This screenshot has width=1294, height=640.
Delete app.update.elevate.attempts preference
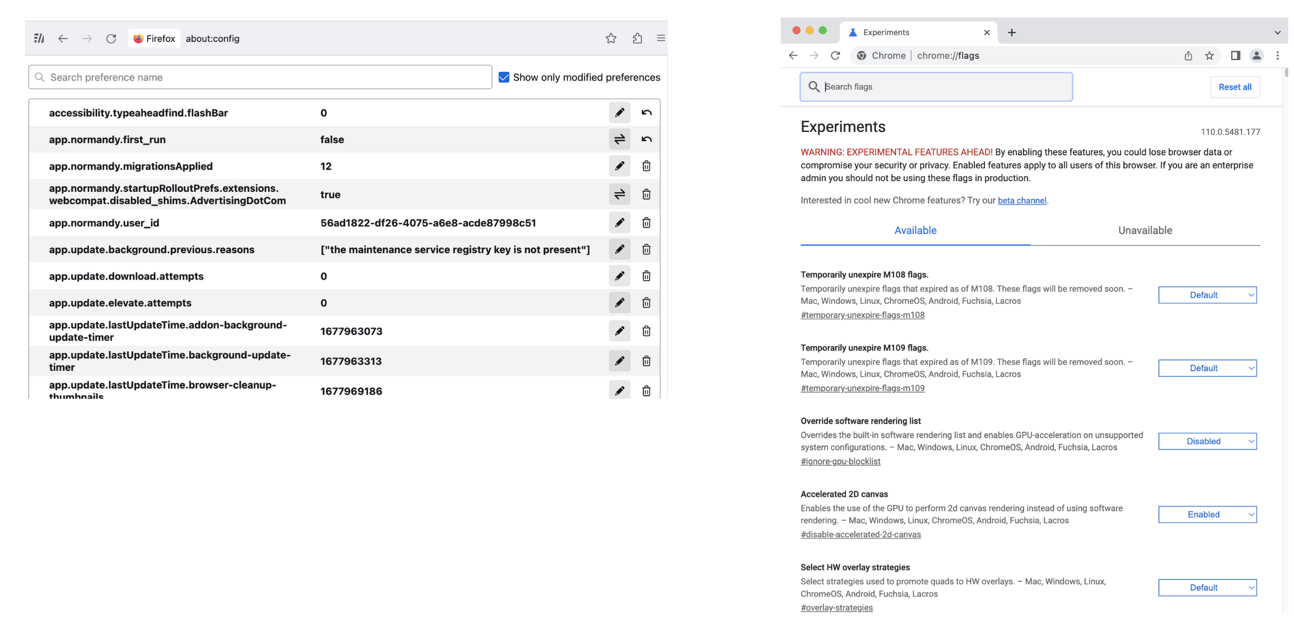point(646,303)
